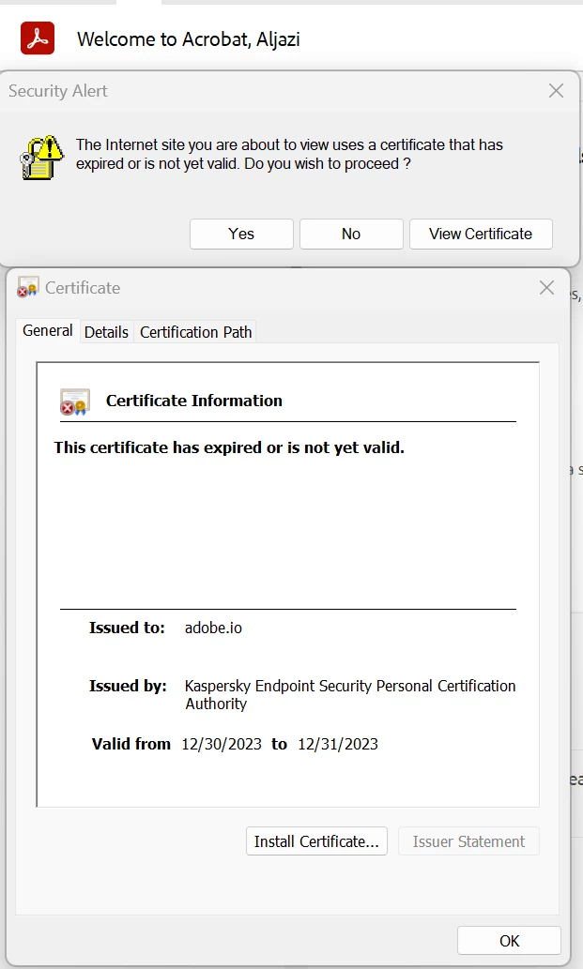This screenshot has width=583, height=969.
Task: Click the Adobe Acrobat logo icon
Action: pos(38,38)
